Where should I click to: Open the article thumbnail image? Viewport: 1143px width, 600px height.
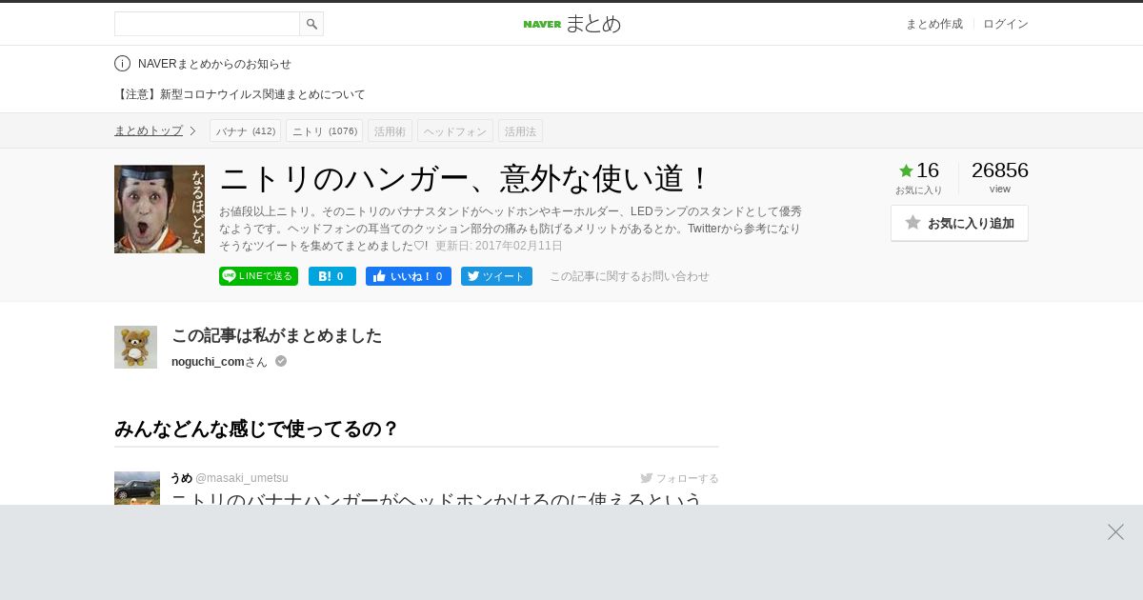[159, 209]
